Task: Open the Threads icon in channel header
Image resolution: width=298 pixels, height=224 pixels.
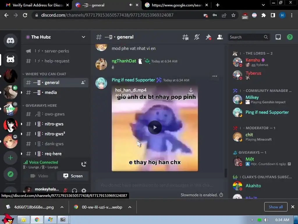Action: 185,37
